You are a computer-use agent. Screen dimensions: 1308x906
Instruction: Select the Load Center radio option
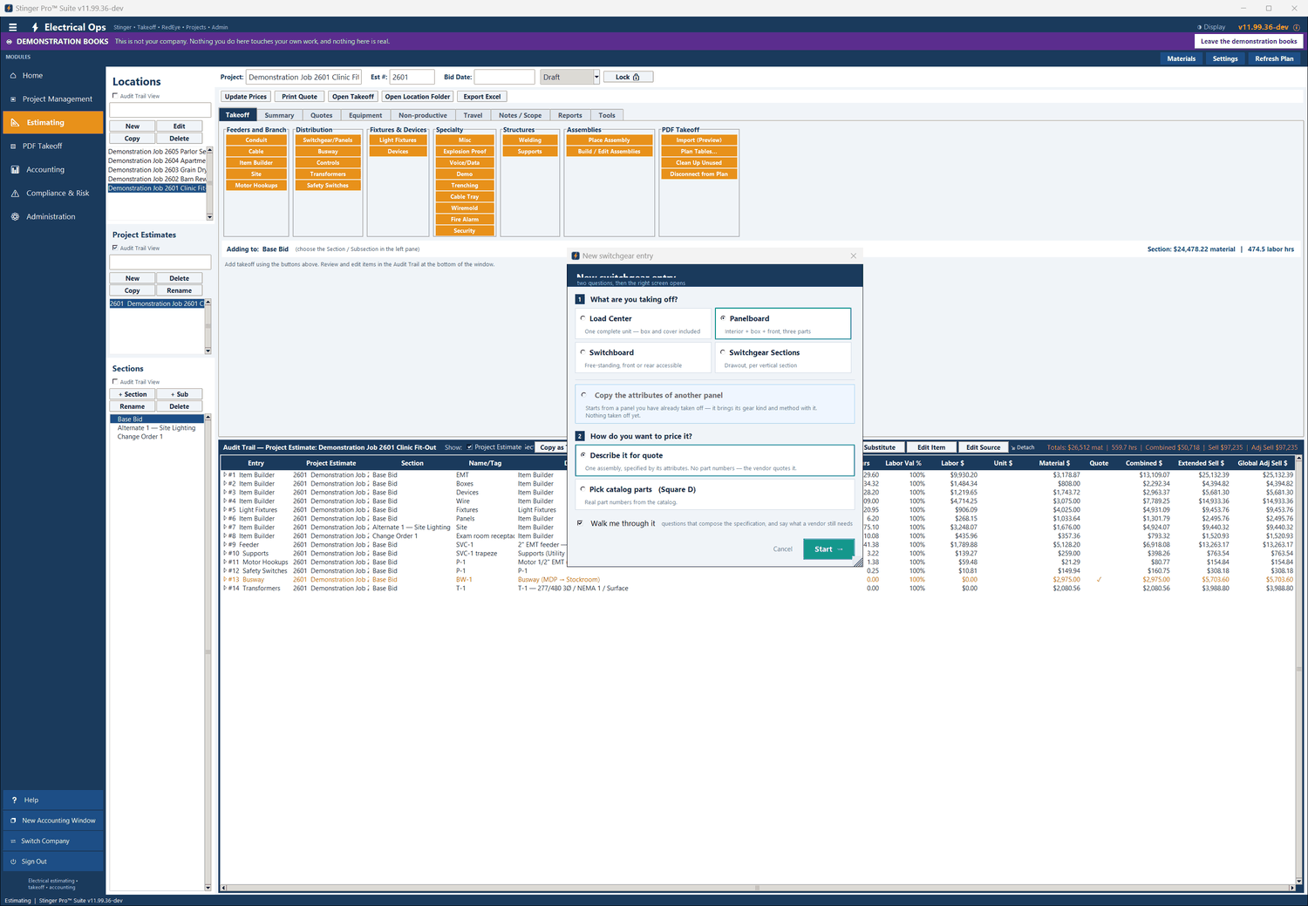point(582,318)
